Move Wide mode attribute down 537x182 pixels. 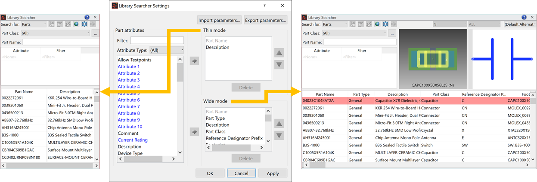(279, 136)
